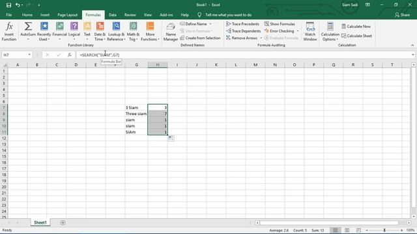Switch to the Home tab
417x234 pixels.
(x=27, y=15)
